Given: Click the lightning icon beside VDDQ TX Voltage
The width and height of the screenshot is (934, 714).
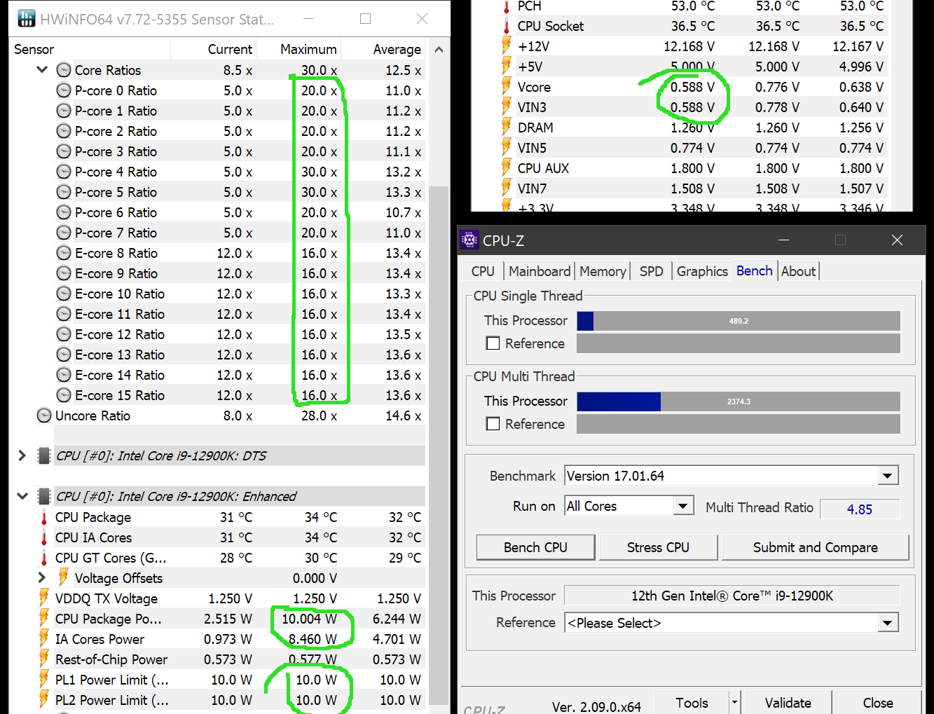Looking at the screenshot, I should [44, 598].
